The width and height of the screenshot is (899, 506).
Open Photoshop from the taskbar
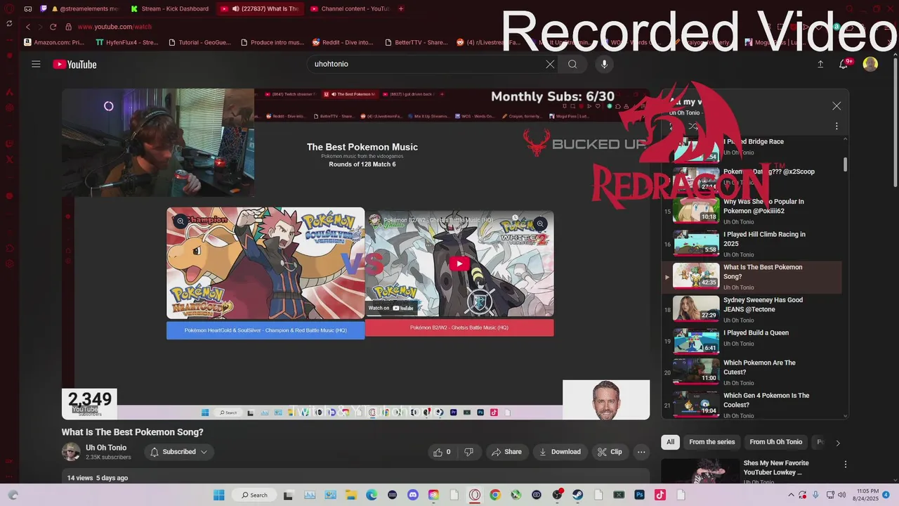click(x=639, y=495)
